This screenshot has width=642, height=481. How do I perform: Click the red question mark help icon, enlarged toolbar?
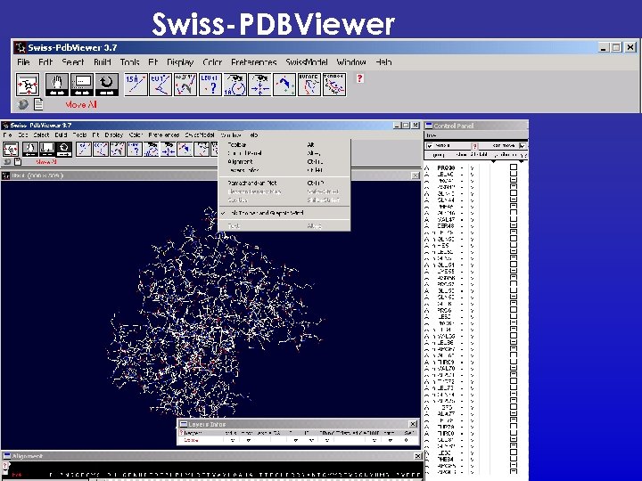pos(359,78)
